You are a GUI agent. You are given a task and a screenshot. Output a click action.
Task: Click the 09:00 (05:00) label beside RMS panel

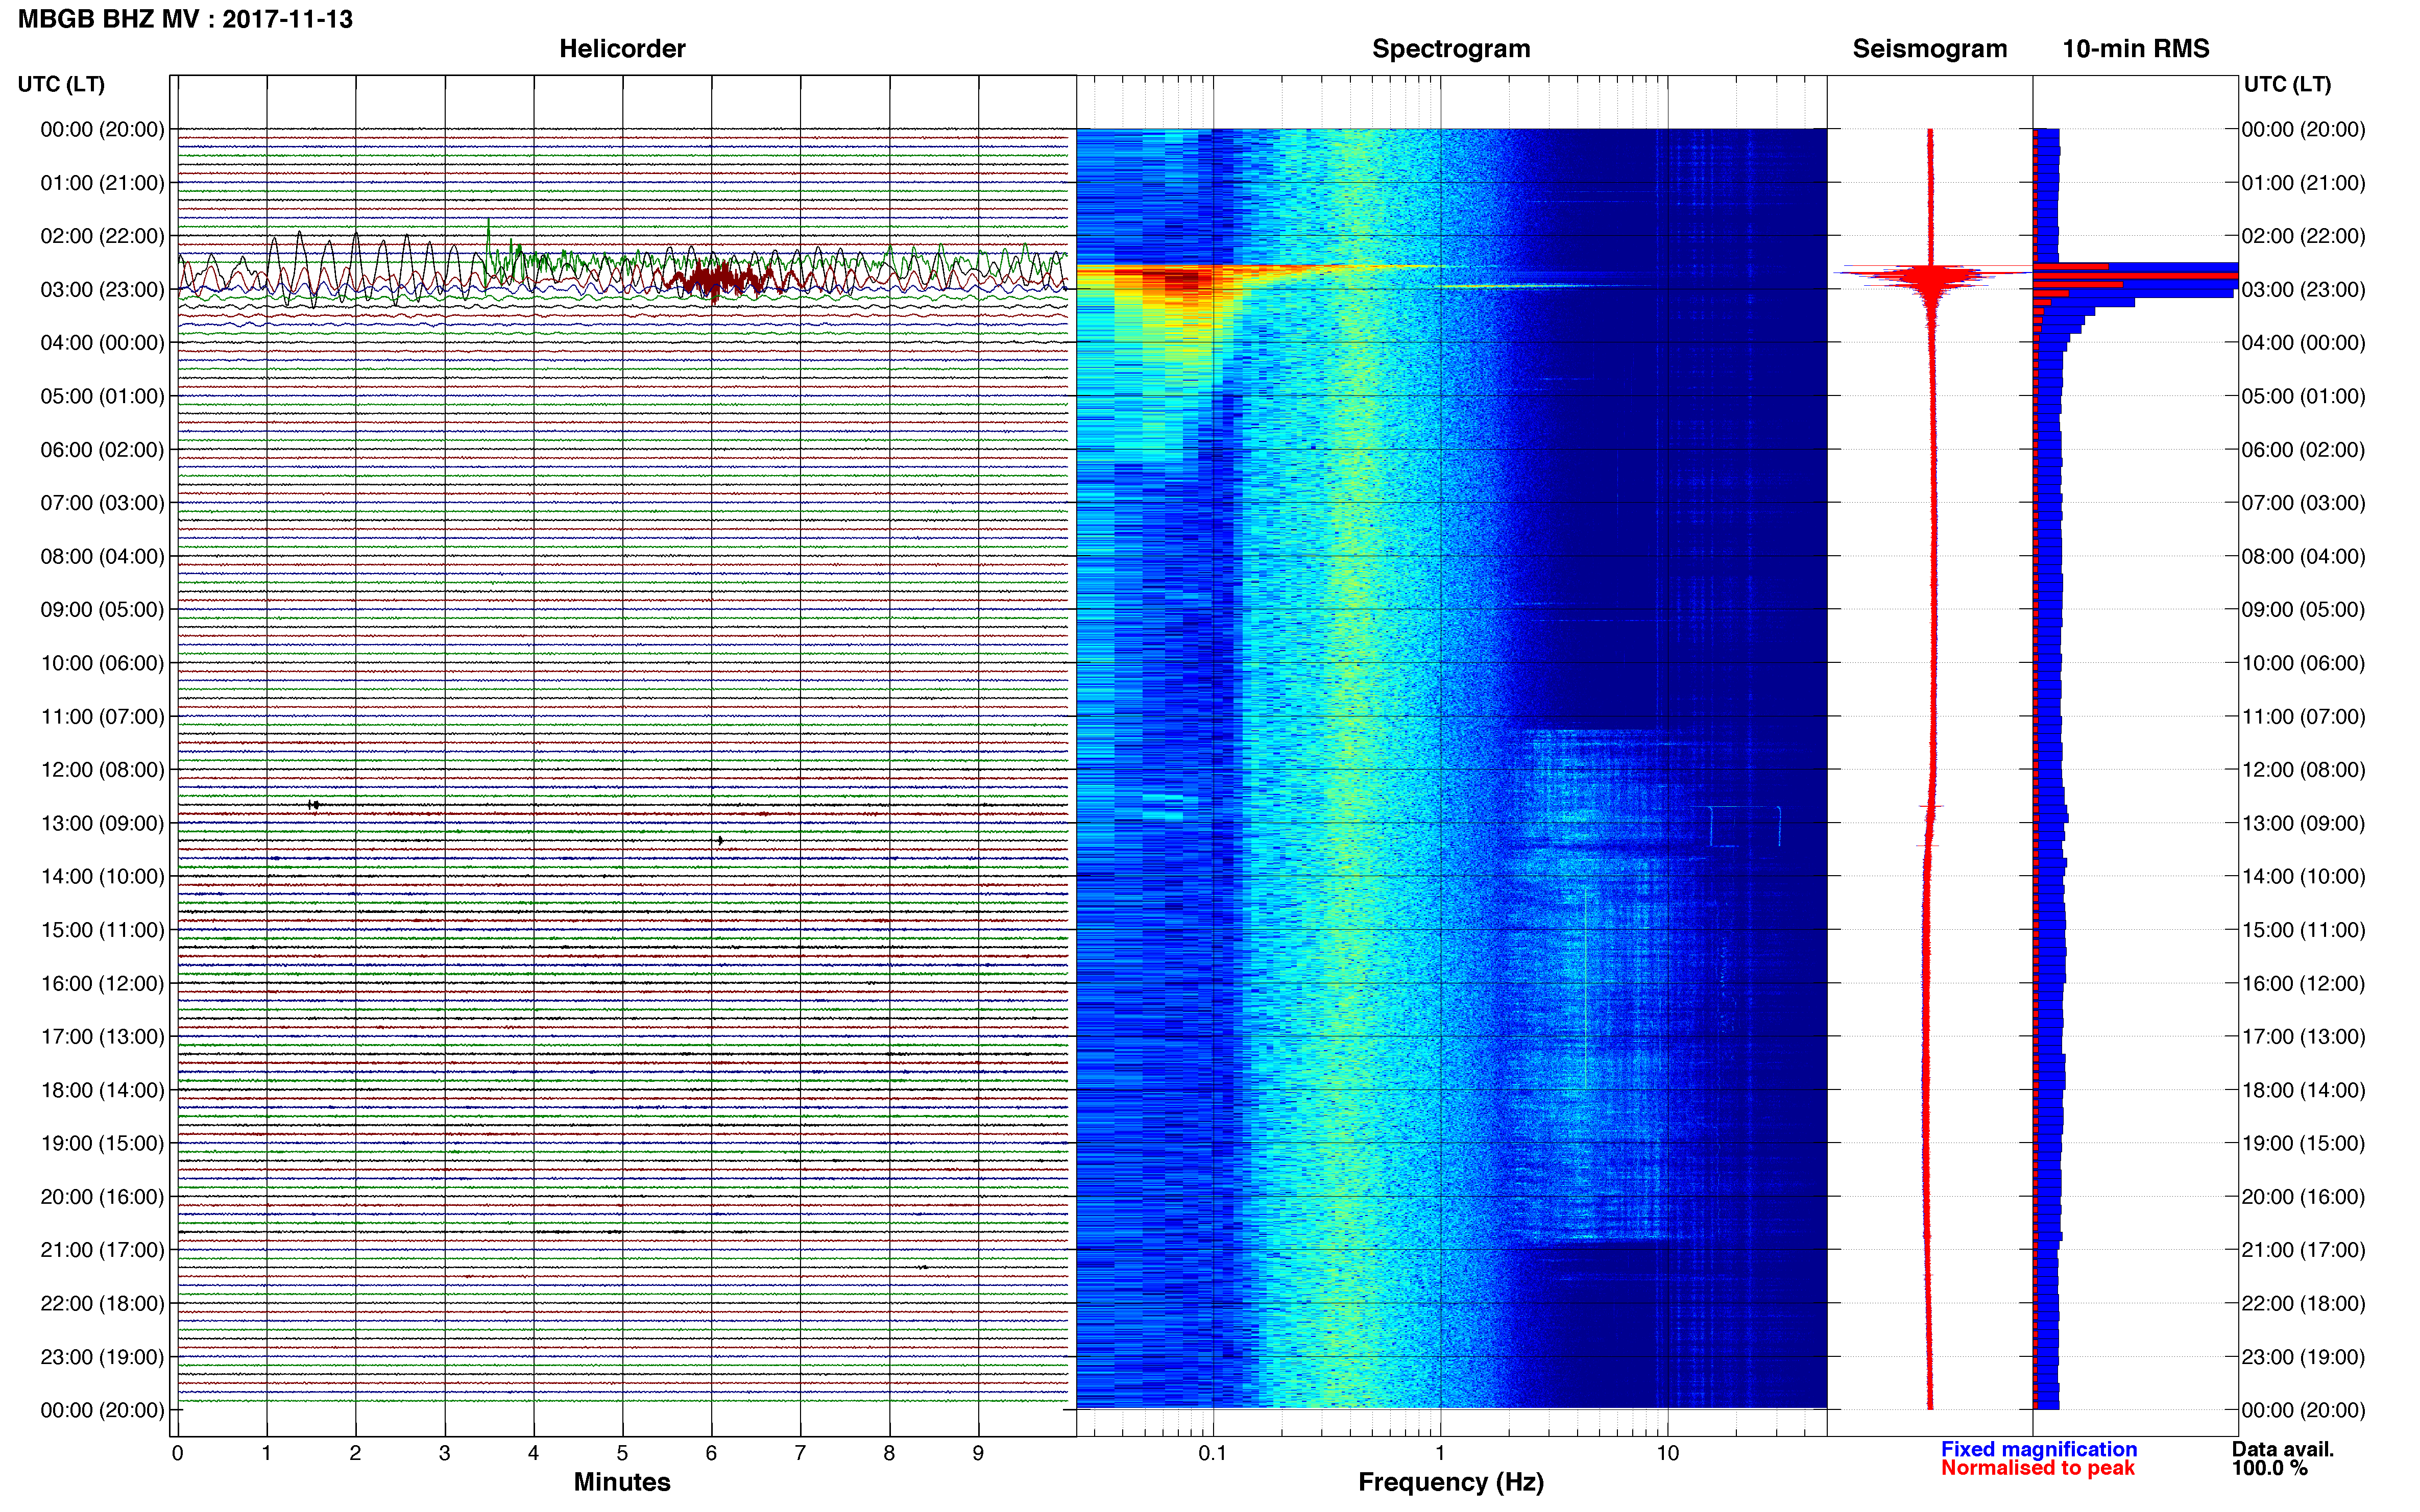click(2303, 610)
